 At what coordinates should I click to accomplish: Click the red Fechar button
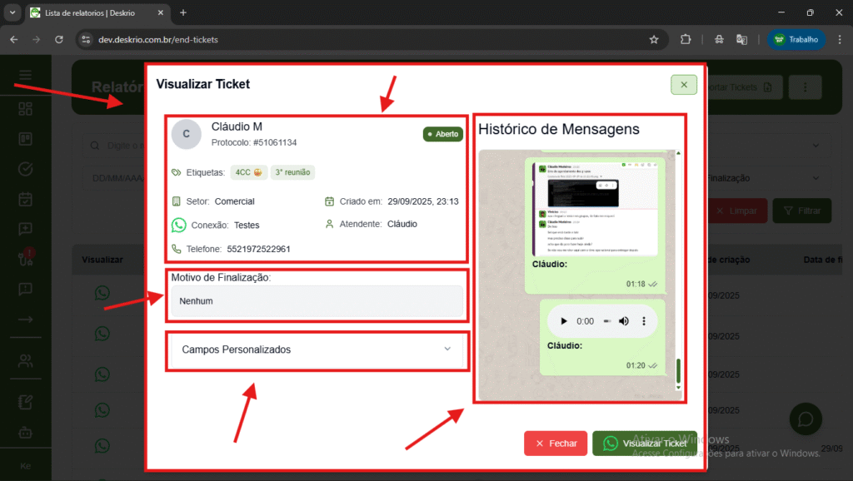pos(556,444)
